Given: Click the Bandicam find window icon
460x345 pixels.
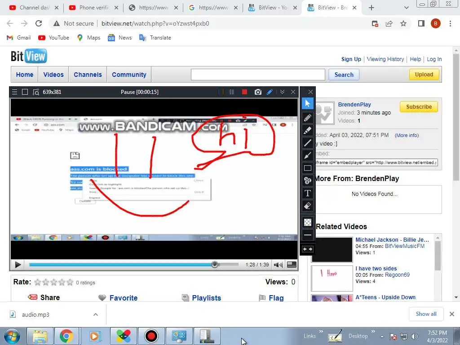Looking at the screenshot, I should pos(36,92).
